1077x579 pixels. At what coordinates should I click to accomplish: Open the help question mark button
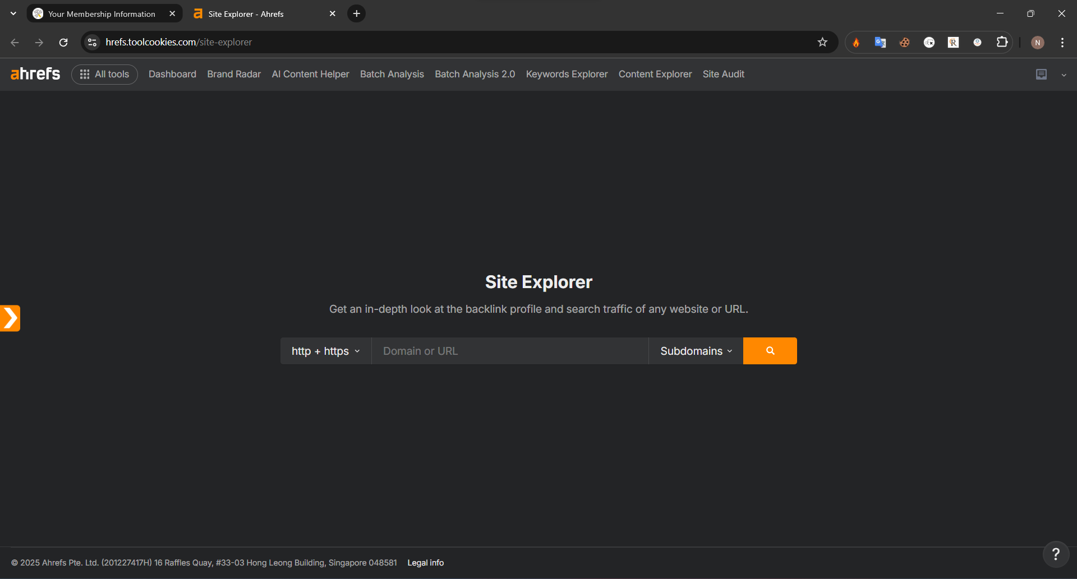[1056, 554]
